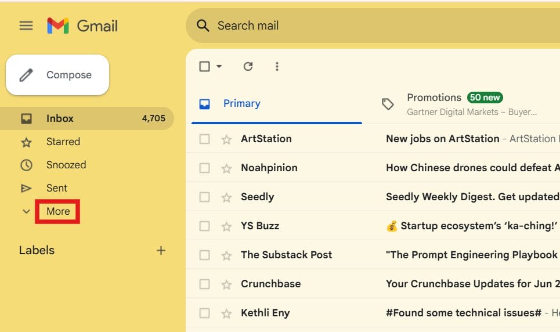Viewport: 560px width, 332px height.
Task: Open the select dropdown arrow
Action: coord(219,67)
